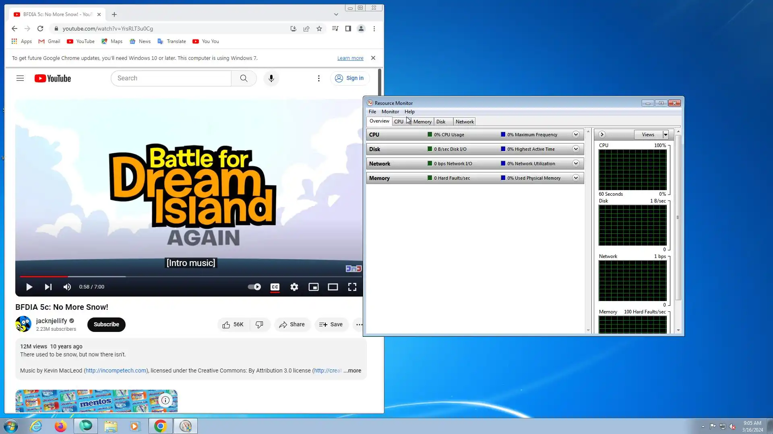Open the Monitor menu
773x434 pixels.
(390, 112)
